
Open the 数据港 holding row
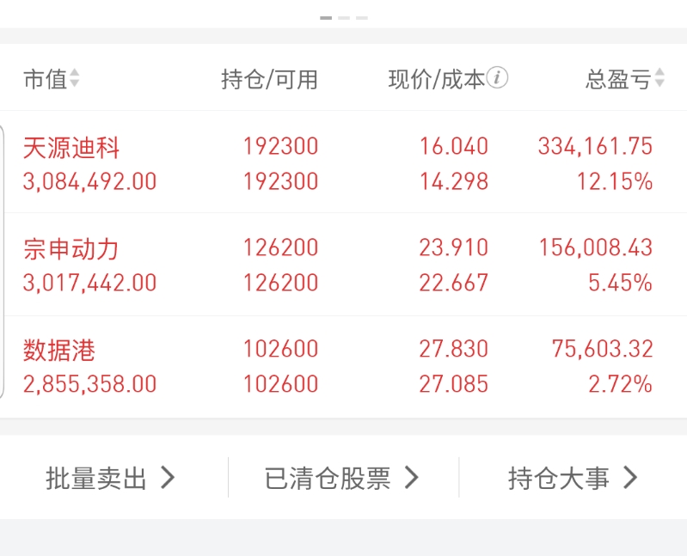344,367
